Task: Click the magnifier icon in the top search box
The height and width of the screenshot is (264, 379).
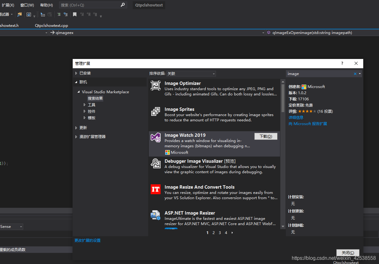Action: (x=123, y=5)
